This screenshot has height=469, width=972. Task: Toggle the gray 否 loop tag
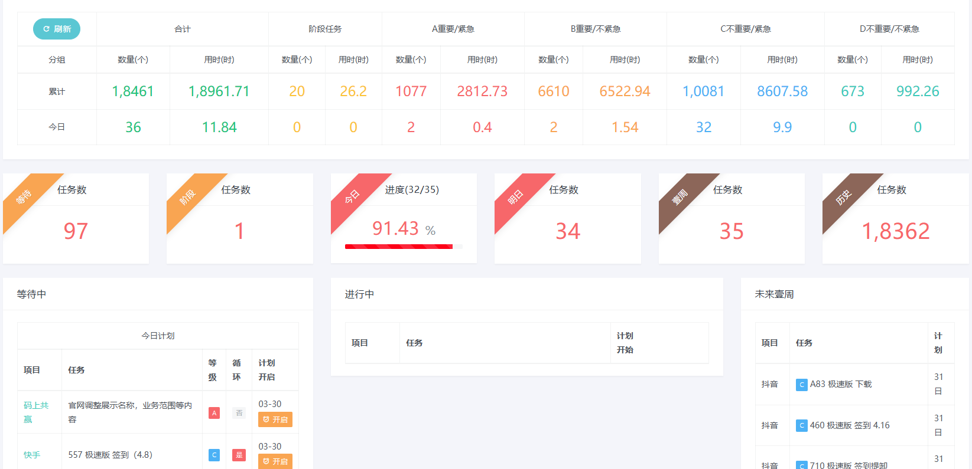[x=239, y=413]
